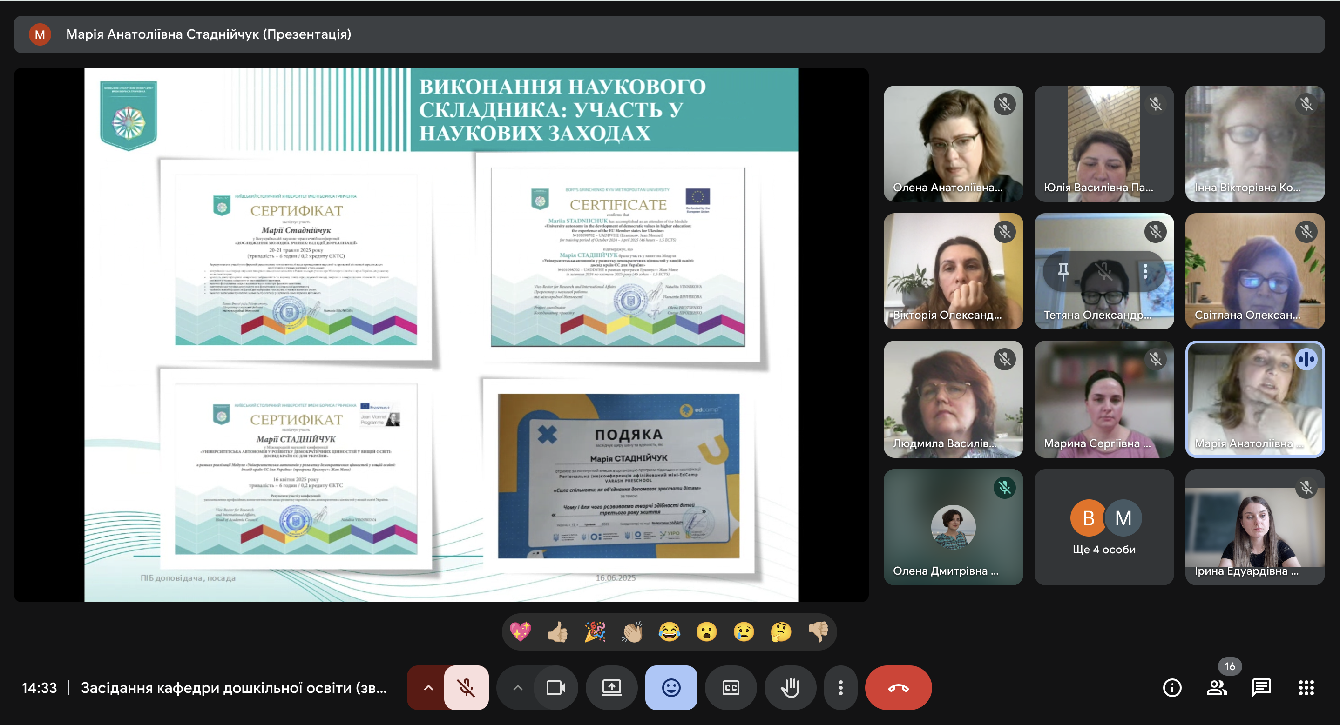Screen dimensions: 1340x725
Task: Unmute the microphone
Action: pos(466,688)
